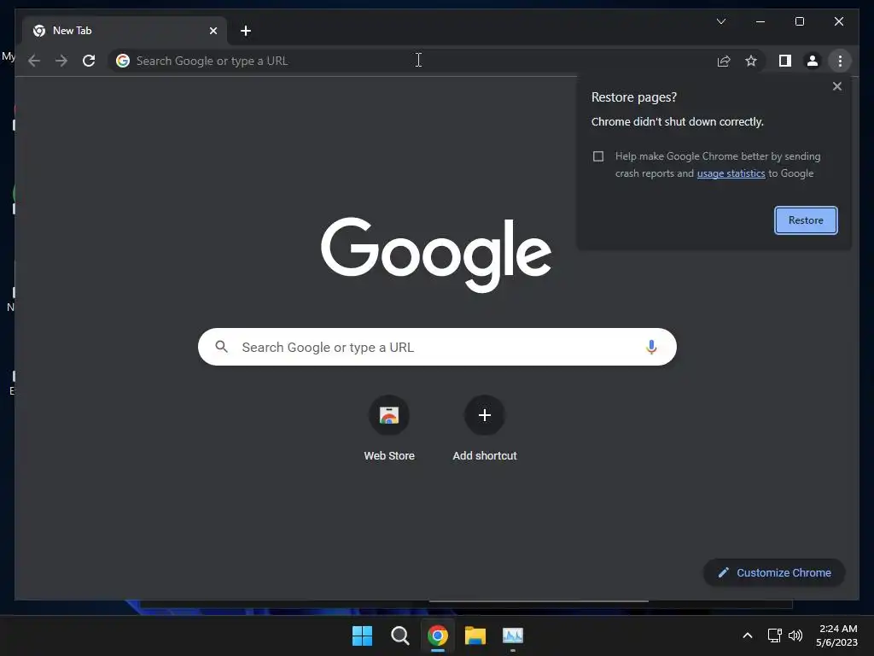Open the Web Store shortcut

point(389,430)
